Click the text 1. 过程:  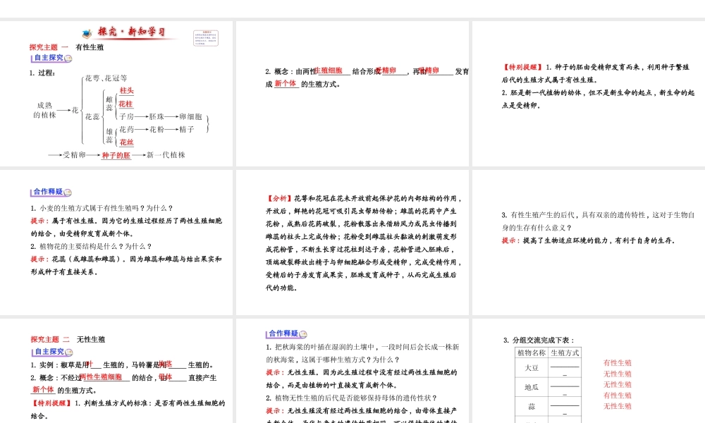pos(42,73)
